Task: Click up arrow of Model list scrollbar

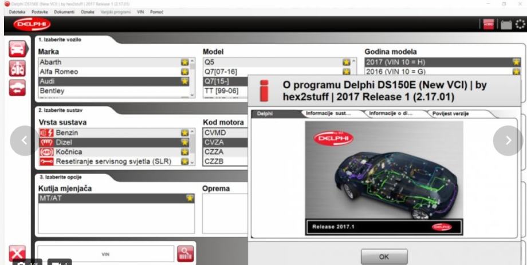Action: [354, 61]
